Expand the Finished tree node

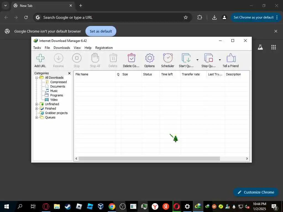[x=37, y=108]
